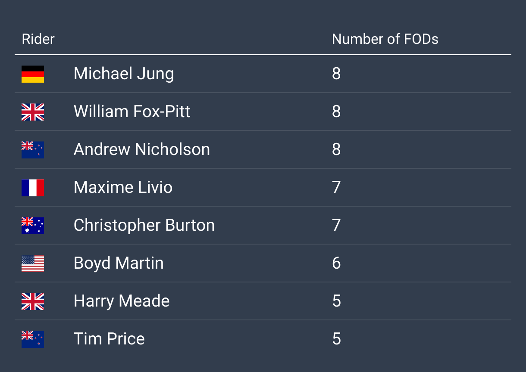This screenshot has width=526, height=372.
Task: Click the New Zealand flag beside Andrew Nicholson
Action: 33,150
